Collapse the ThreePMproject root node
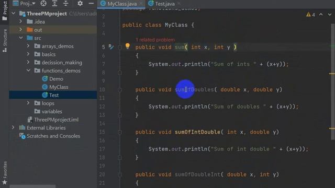335x188 pixels. click(x=14, y=14)
